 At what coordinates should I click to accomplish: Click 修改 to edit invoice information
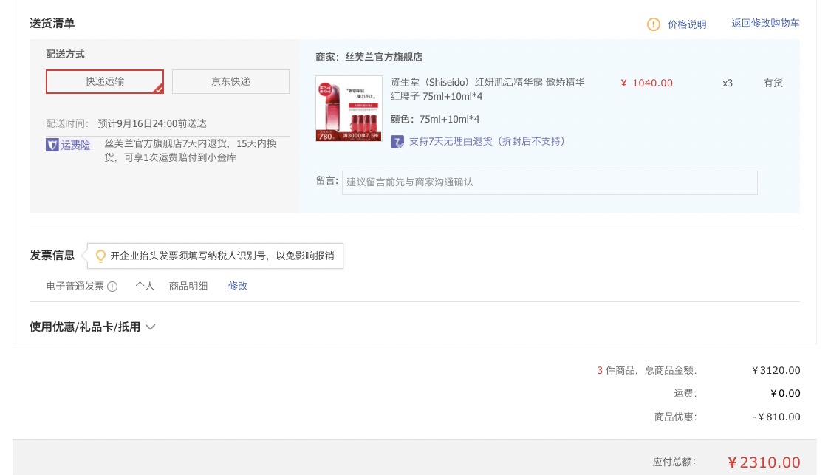pyautogui.click(x=238, y=286)
